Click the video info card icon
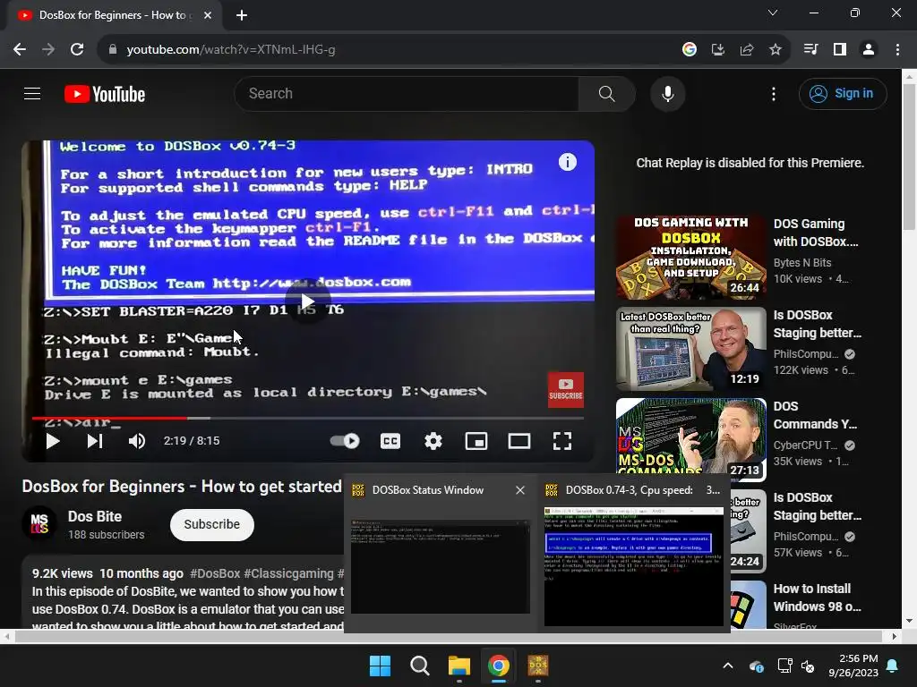Viewport: 917px width, 687px height. click(567, 162)
